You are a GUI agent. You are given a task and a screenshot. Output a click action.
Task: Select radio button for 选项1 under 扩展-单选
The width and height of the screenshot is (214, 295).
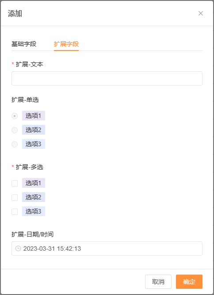pyautogui.click(x=15, y=116)
